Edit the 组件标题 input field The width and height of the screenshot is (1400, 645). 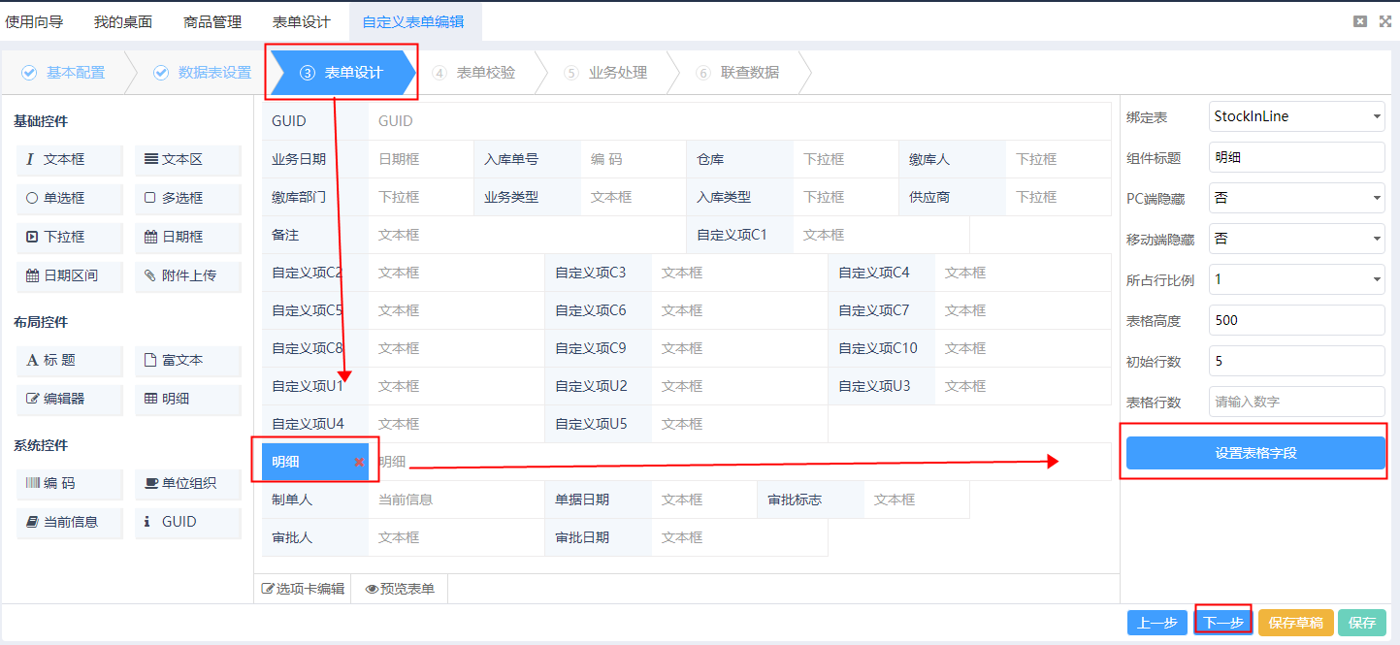click(1297, 157)
